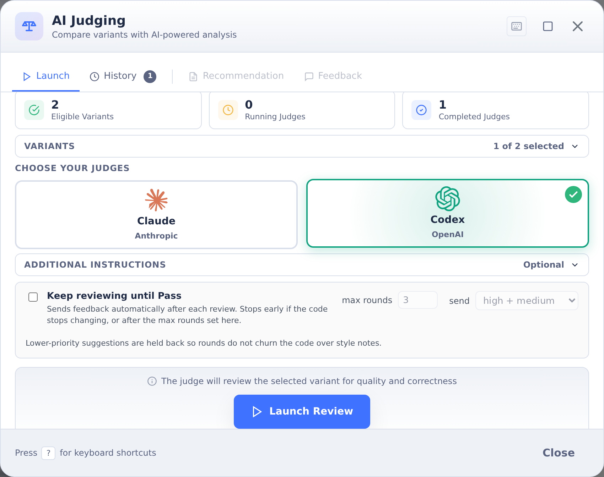Expand the Variants selection section
This screenshot has height=477, width=604.
[x=302, y=146]
